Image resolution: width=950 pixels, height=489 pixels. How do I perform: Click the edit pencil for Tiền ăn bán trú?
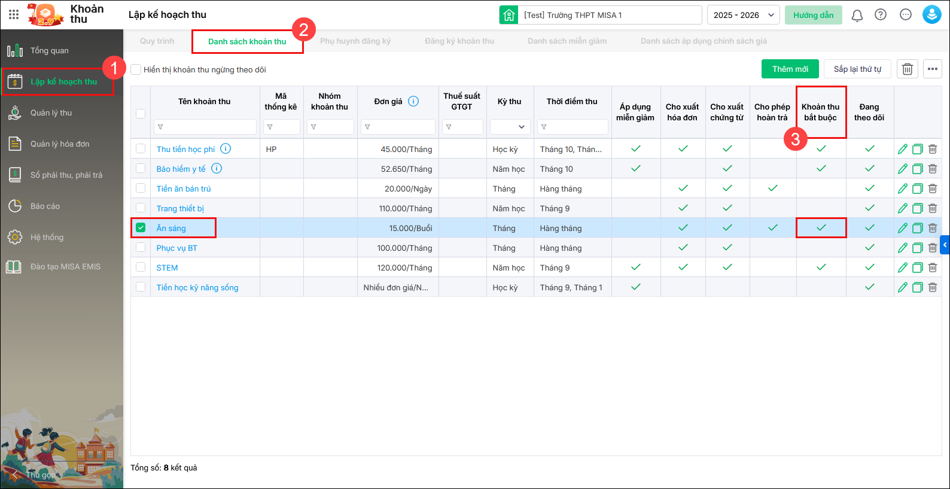(x=903, y=189)
